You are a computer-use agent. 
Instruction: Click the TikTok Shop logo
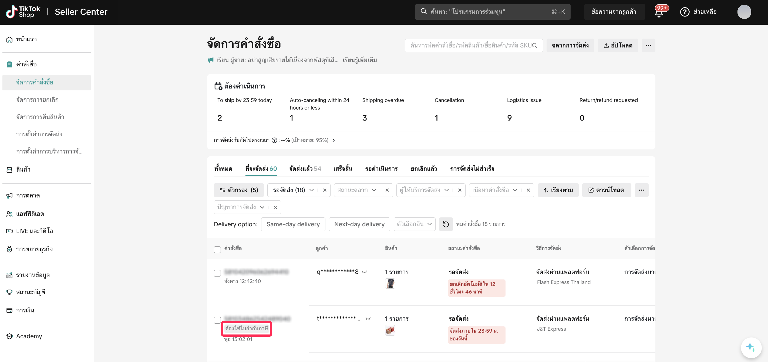[23, 12]
